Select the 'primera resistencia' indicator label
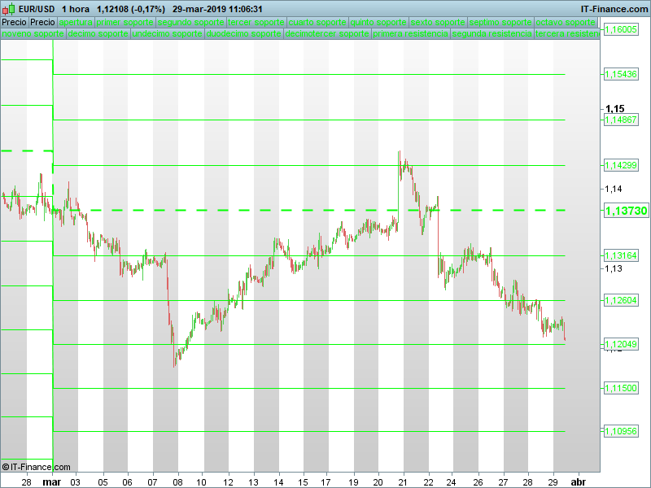This screenshot has height=488, width=651. [410, 35]
